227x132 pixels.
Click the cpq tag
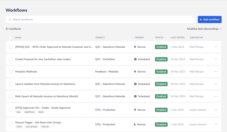click(18, 112)
